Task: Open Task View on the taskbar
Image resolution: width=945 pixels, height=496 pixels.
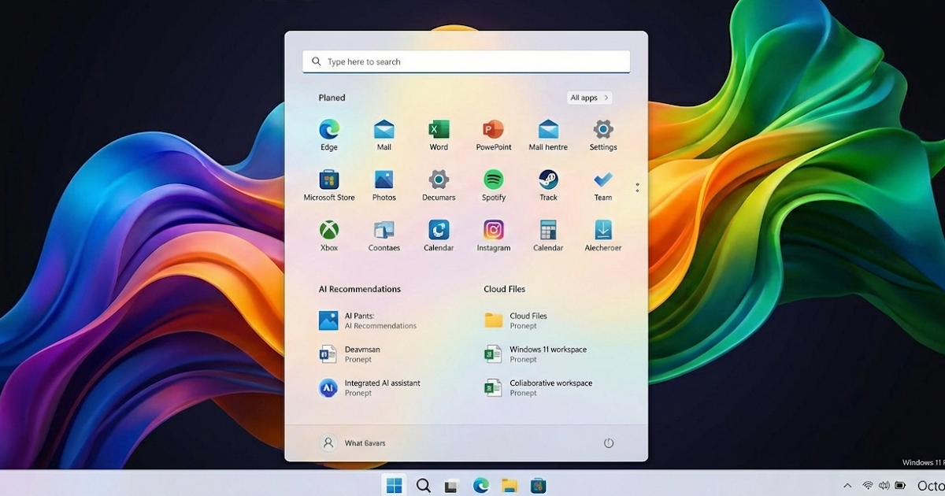Action: (x=451, y=486)
